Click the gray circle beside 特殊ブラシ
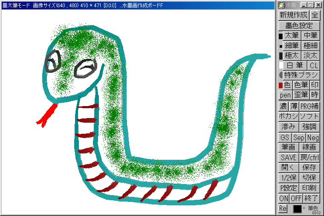Viewport: 324px width, 216px height. [x=281, y=75]
